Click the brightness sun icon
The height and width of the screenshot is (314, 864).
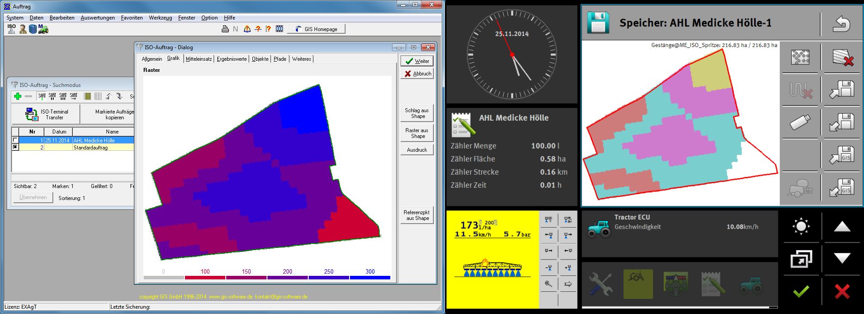[x=801, y=227]
